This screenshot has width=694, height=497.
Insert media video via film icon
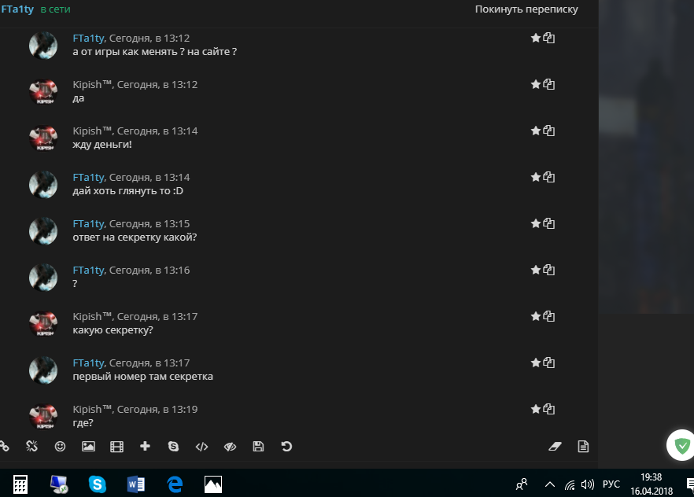[x=116, y=447]
